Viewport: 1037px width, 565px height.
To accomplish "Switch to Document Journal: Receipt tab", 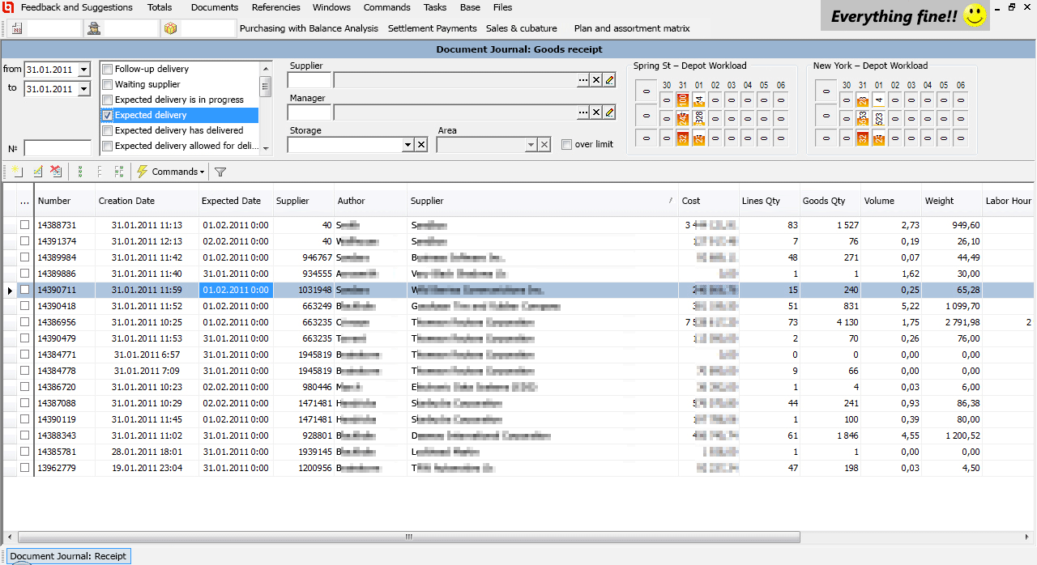I will 68,556.
